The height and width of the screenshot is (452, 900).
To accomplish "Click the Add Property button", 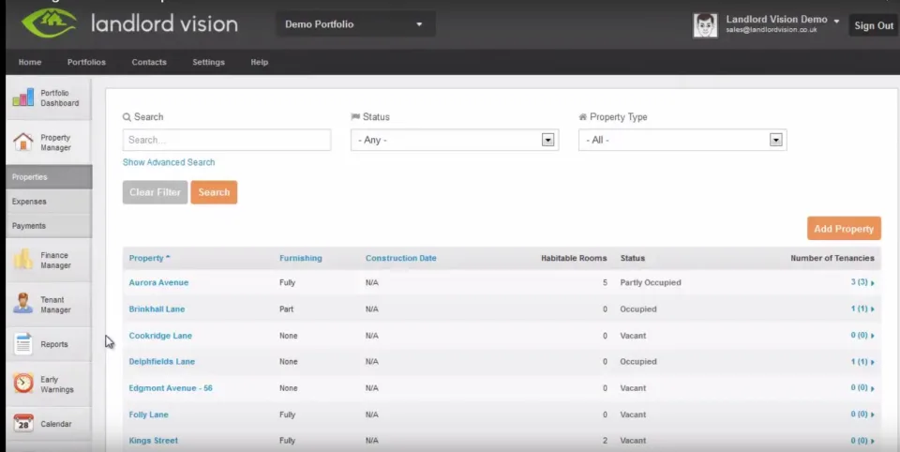I will click(x=844, y=229).
